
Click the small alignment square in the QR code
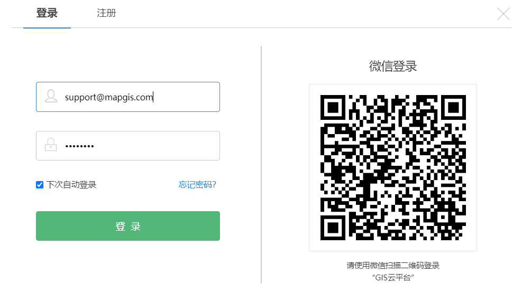click(443, 218)
